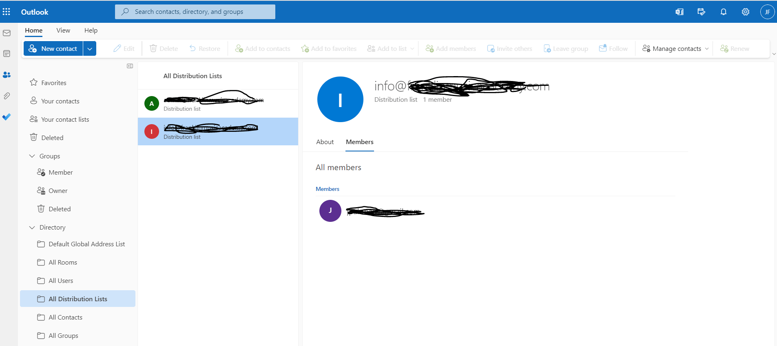
Task: Open People icon in left rail
Action: (x=7, y=75)
